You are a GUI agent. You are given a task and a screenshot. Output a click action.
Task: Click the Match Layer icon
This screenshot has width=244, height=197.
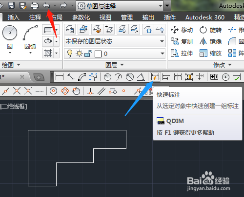(97, 29)
